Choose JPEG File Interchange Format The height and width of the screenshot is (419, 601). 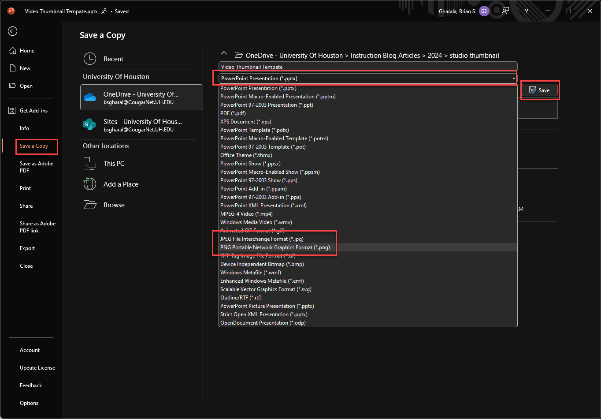(368, 239)
